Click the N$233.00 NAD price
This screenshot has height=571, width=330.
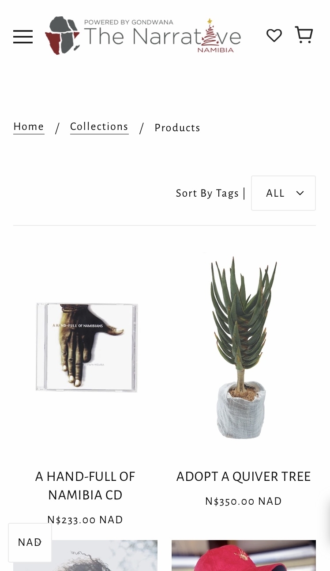tap(85, 520)
